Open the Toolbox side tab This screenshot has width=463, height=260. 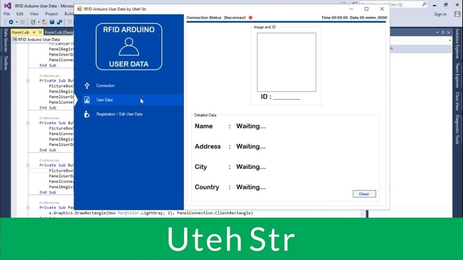(6, 63)
